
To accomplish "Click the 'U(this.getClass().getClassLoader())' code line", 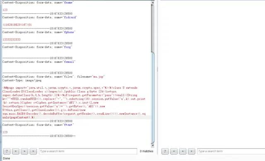I will tap(44, 110).
